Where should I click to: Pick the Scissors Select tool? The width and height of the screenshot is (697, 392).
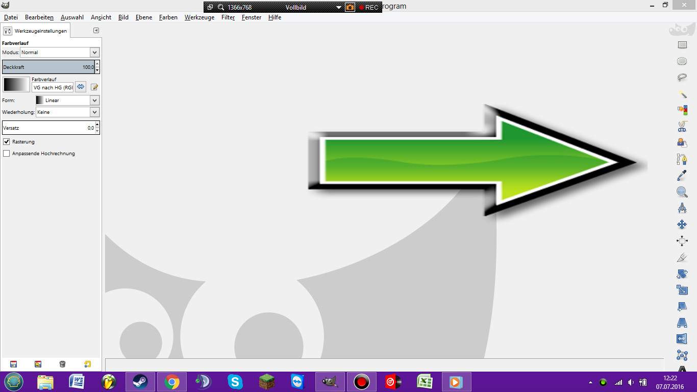[682, 127]
